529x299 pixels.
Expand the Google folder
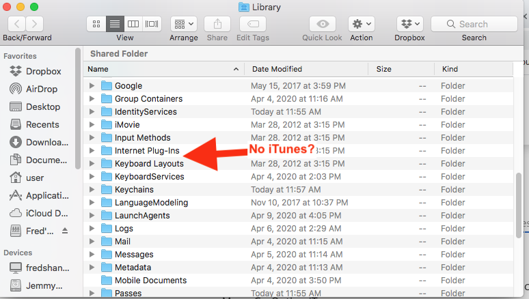(92, 85)
